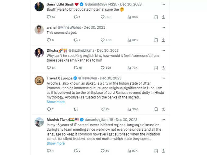
Task: Reply to wahal's 'This seems staged' tweet
Action: click(x=49, y=40)
